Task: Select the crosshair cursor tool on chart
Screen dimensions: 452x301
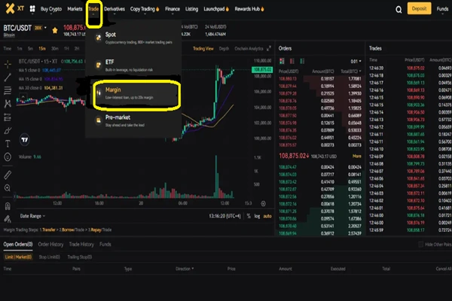Action: point(8,64)
